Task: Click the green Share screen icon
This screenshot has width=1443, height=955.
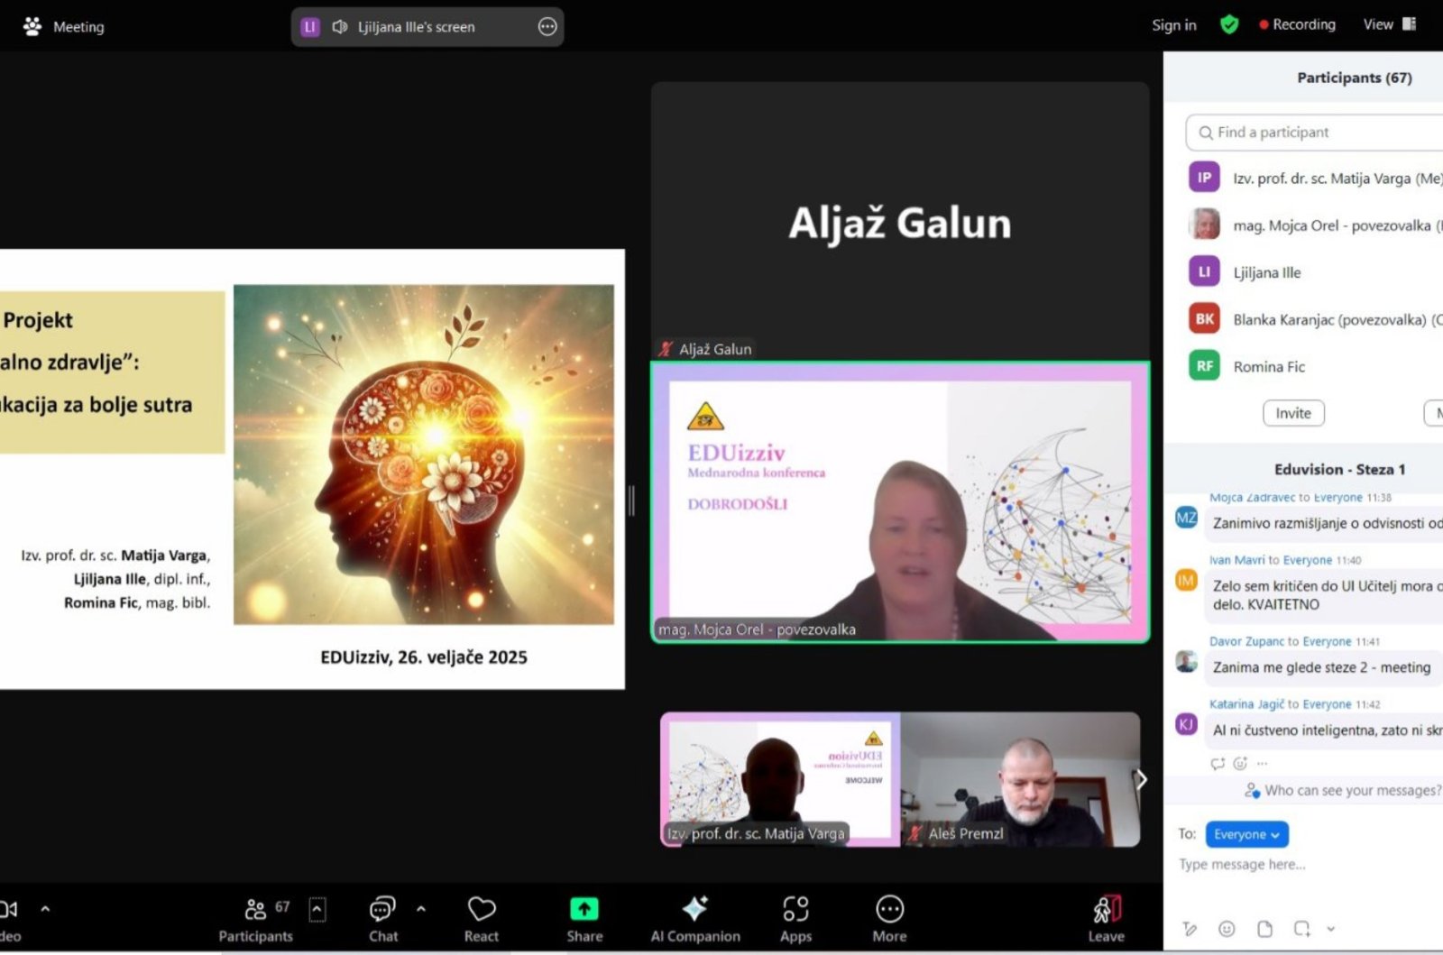Action: (x=584, y=909)
